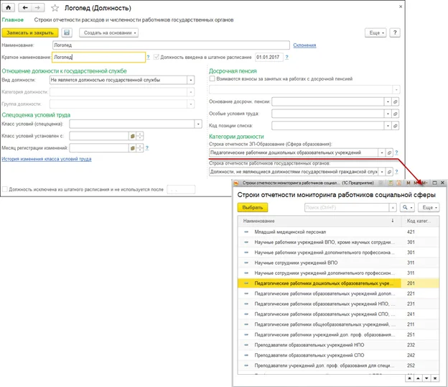Navigate back with the left arrow
This screenshot has width=448, height=387.
coord(25,8)
